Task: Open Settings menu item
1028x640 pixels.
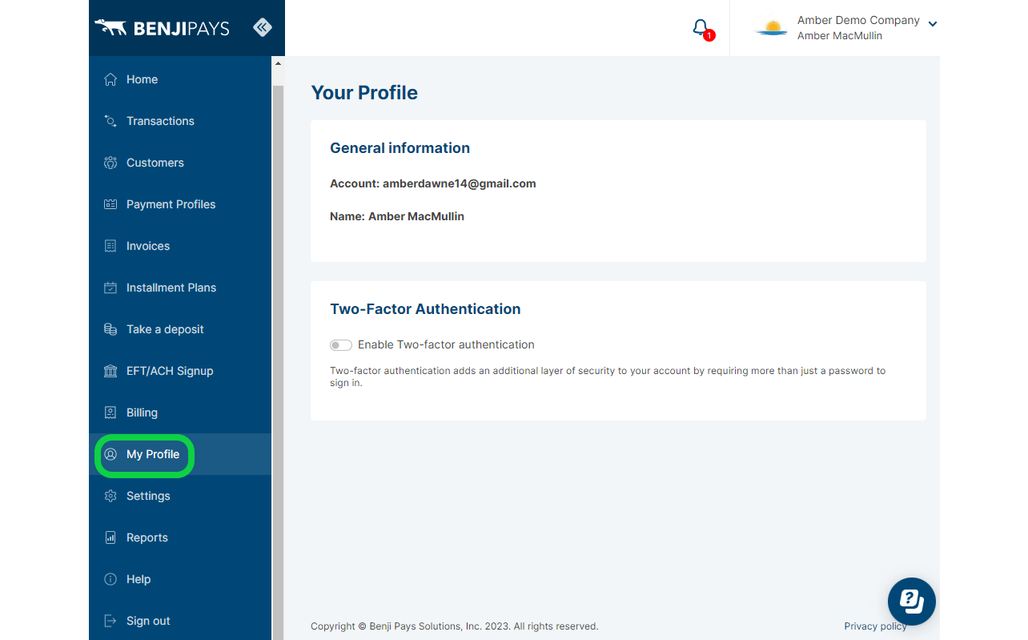Action: click(180, 496)
